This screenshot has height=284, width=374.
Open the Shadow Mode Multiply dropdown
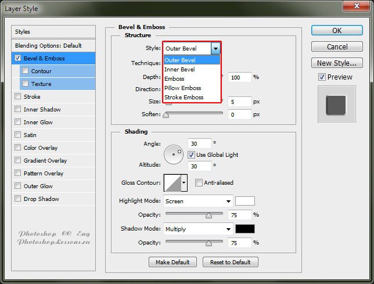[x=197, y=229]
